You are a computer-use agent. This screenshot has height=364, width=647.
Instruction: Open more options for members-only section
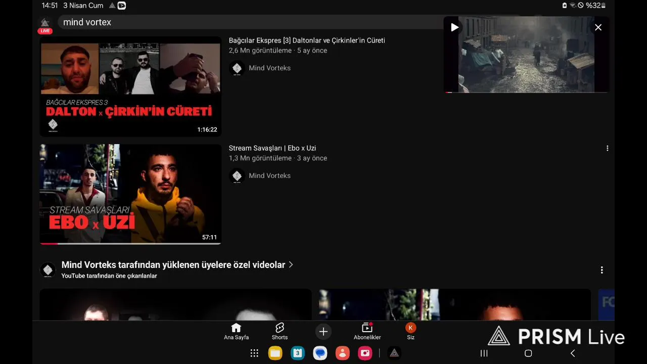pos(602,270)
